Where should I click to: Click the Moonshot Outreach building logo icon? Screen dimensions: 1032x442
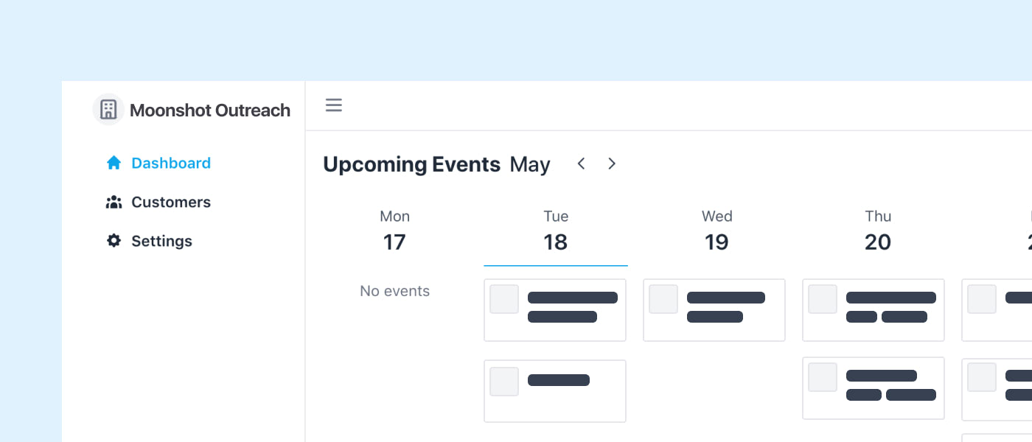coord(108,110)
